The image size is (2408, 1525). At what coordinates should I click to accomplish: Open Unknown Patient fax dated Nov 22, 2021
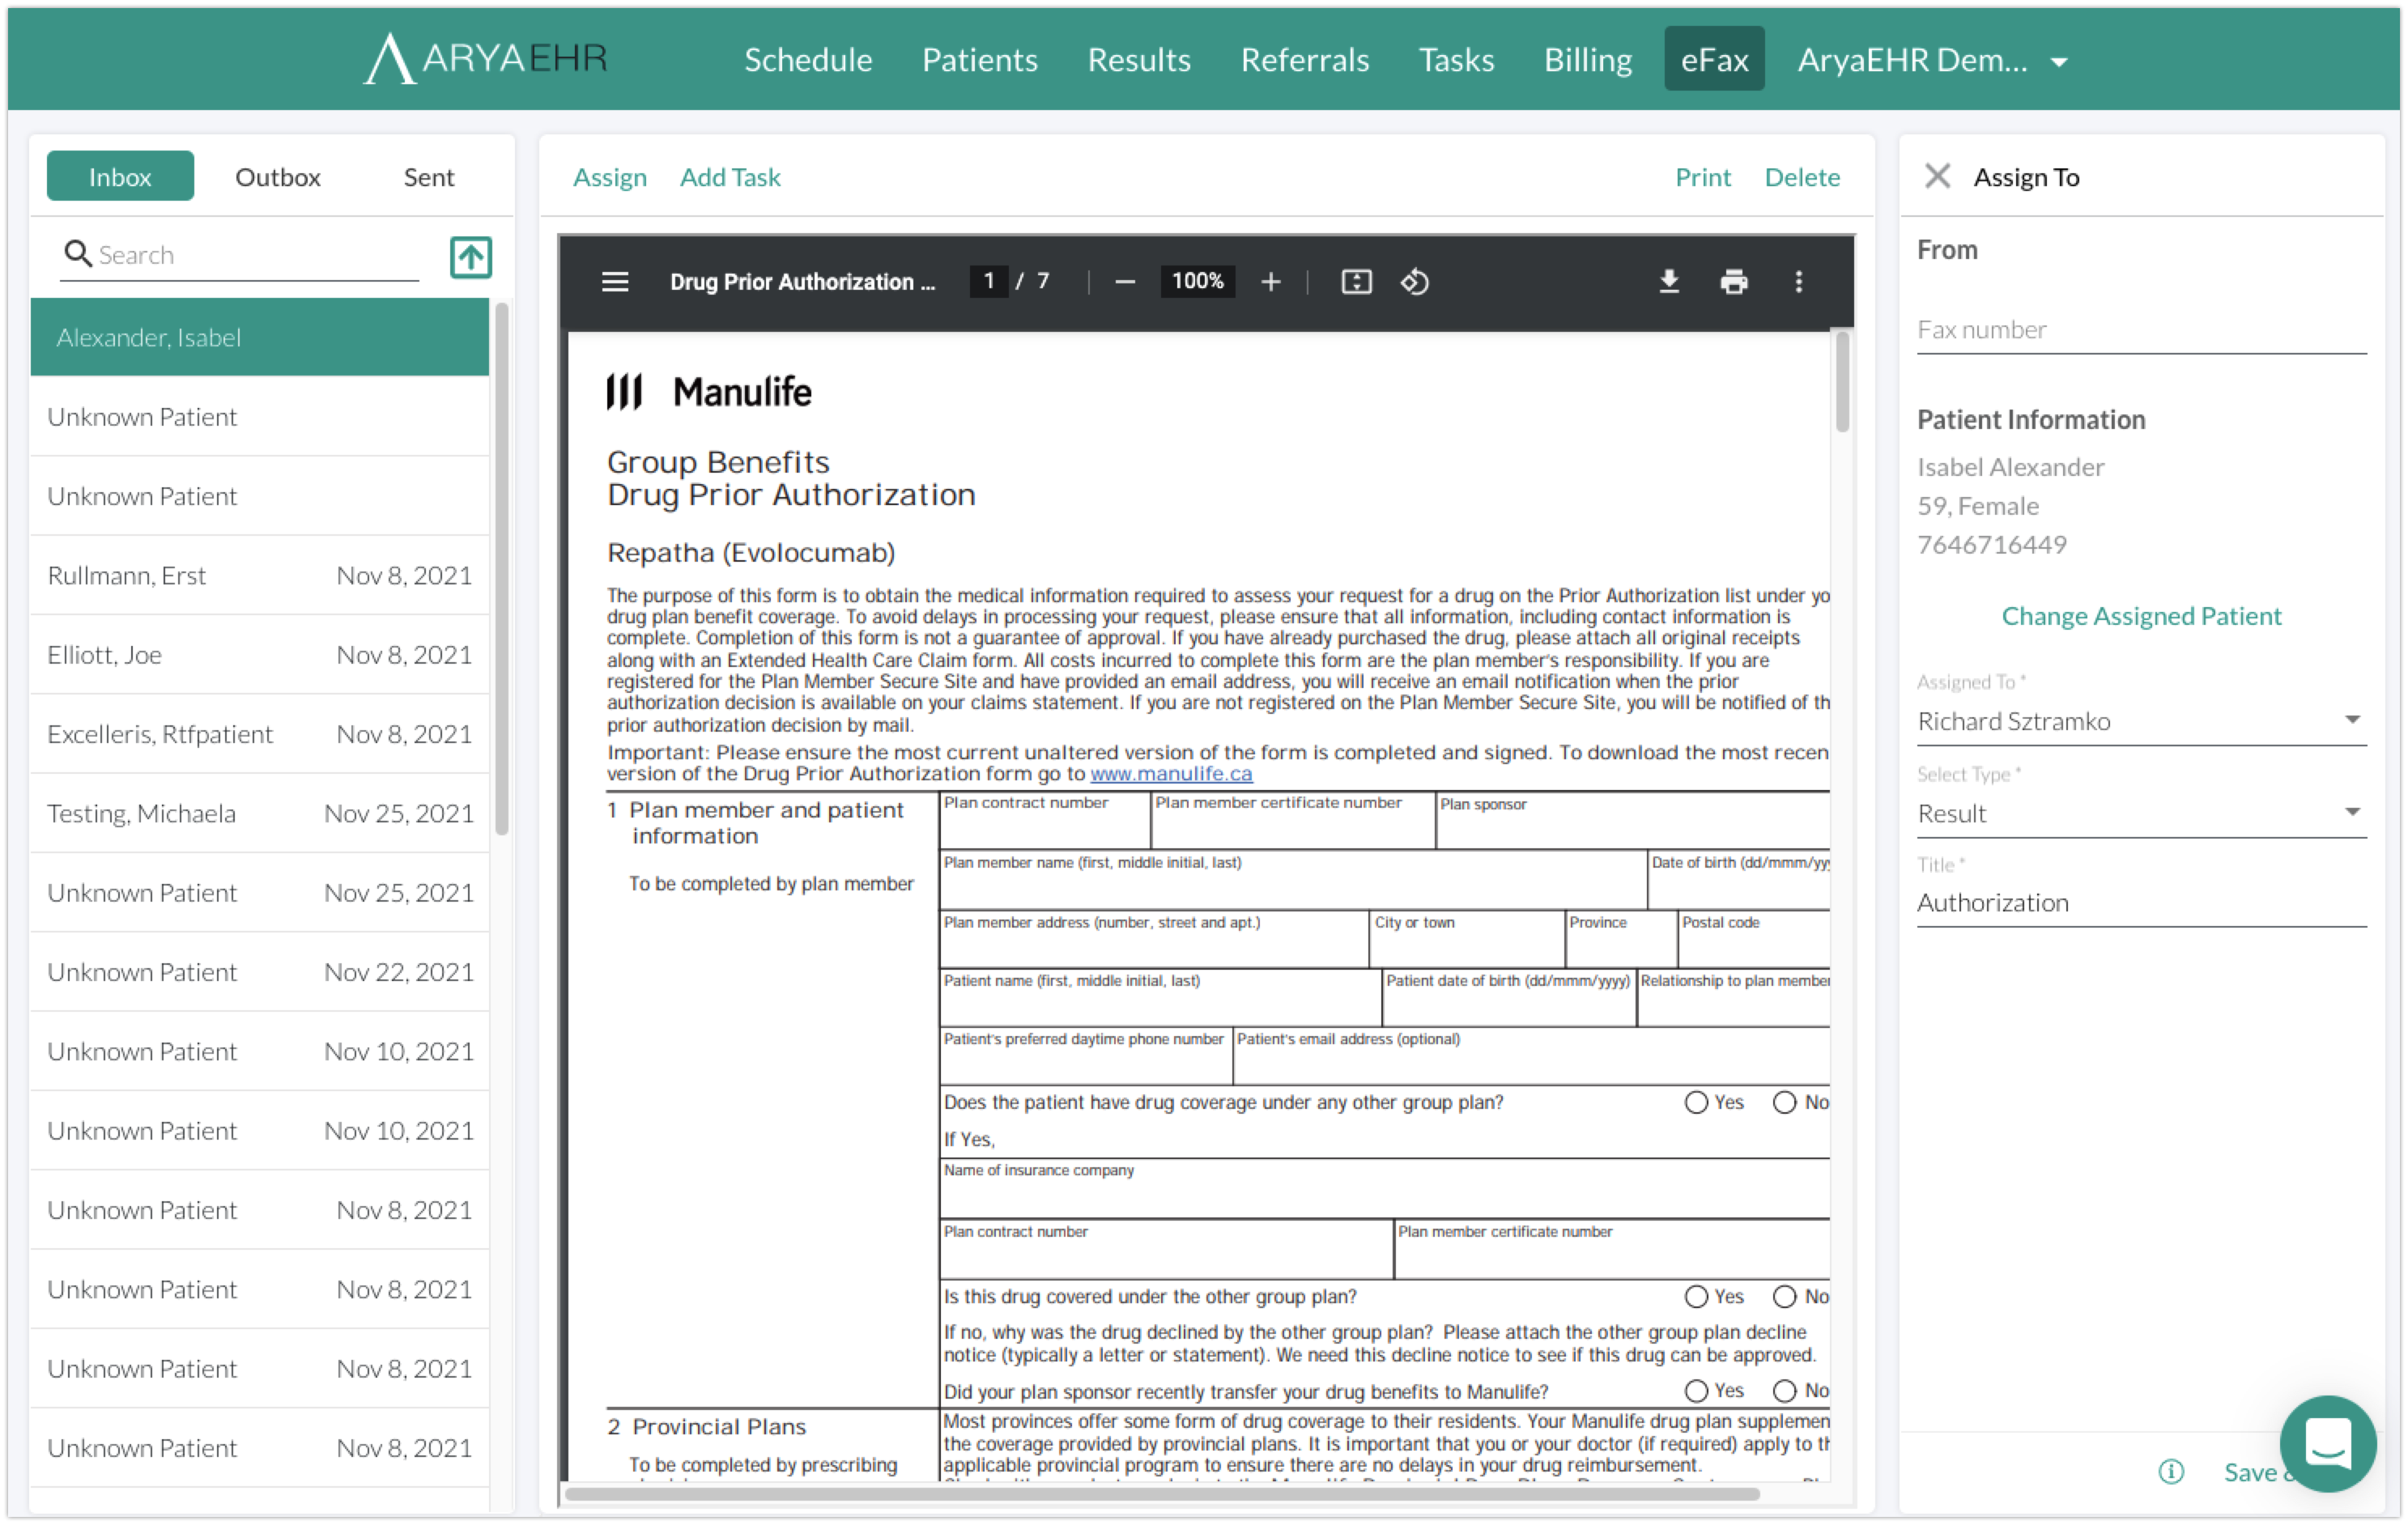[259, 972]
